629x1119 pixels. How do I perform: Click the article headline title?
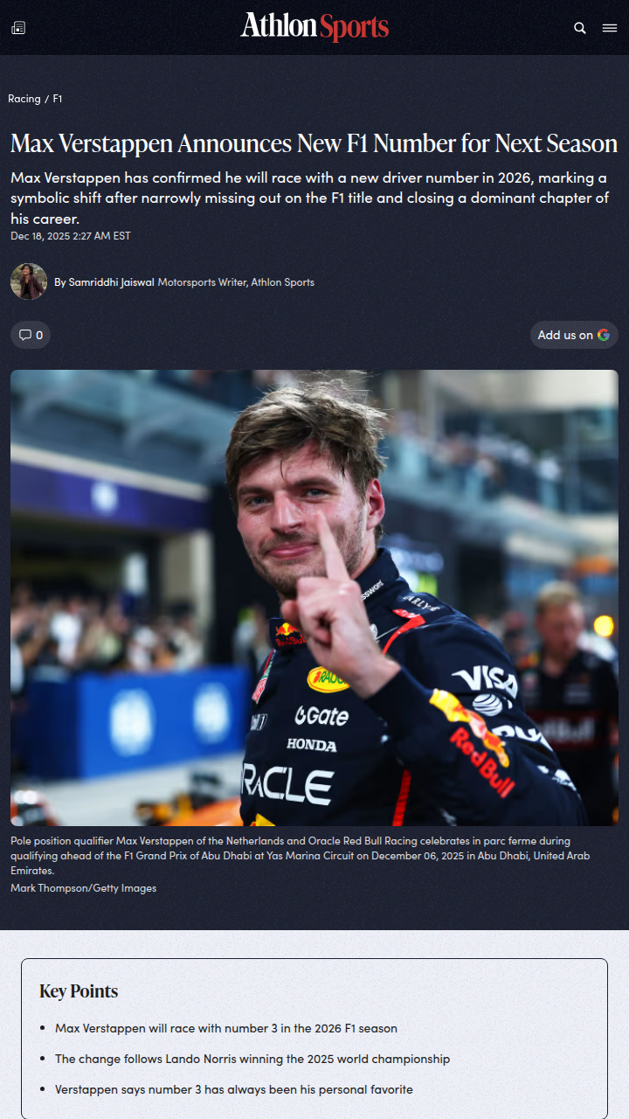point(314,143)
